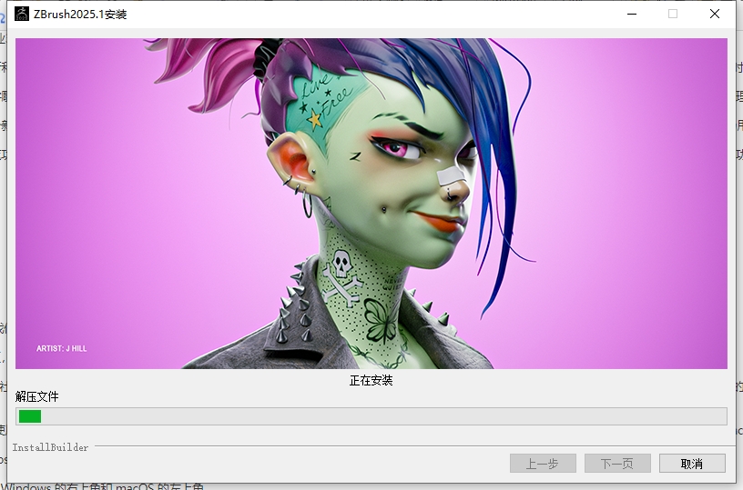Minimize the ZBrush2025.1 installer window
The image size is (743, 490).
(630, 14)
